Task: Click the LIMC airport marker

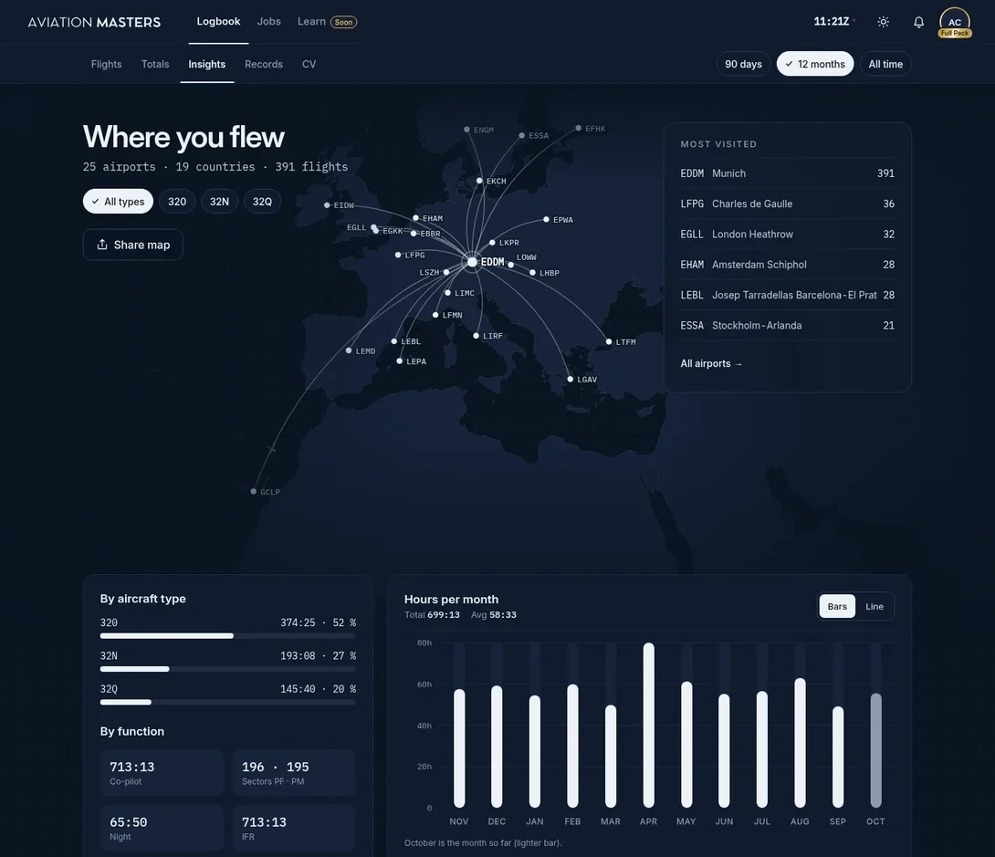Action: pos(447,293)
